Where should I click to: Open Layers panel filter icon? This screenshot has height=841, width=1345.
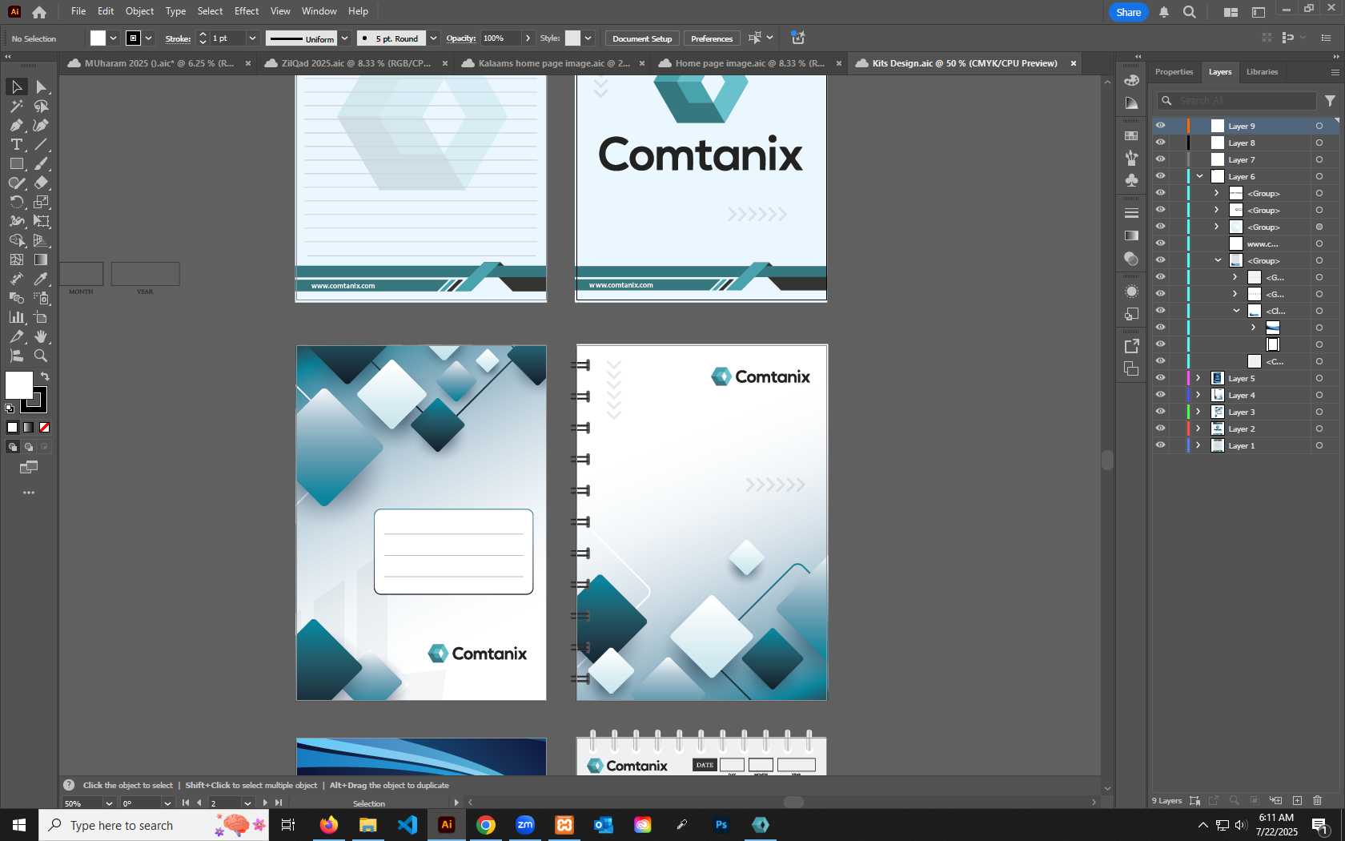coord(1330,101)
